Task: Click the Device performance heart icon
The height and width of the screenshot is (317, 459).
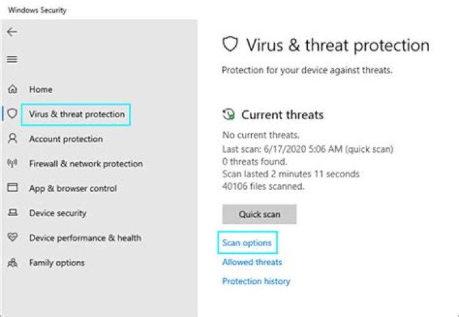Action: tap(12, 238)
